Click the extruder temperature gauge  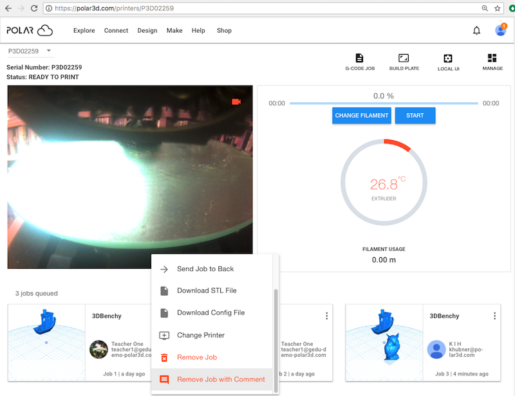coord(384,182)
